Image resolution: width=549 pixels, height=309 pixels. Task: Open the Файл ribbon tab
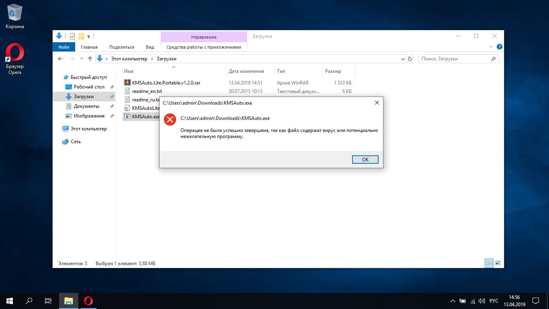[x=64, y=47]
